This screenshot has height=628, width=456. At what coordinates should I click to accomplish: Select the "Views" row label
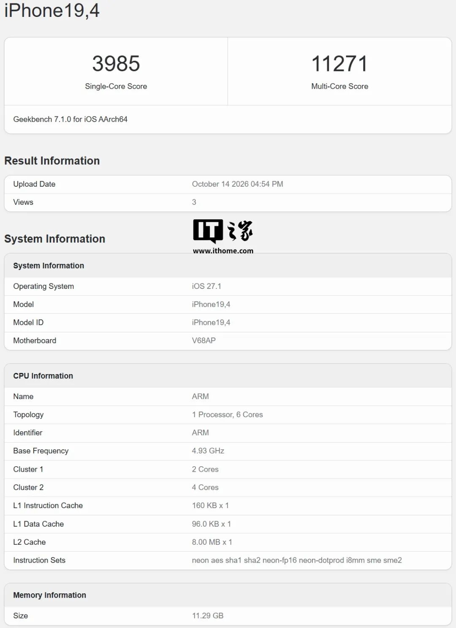click(23, 202)
